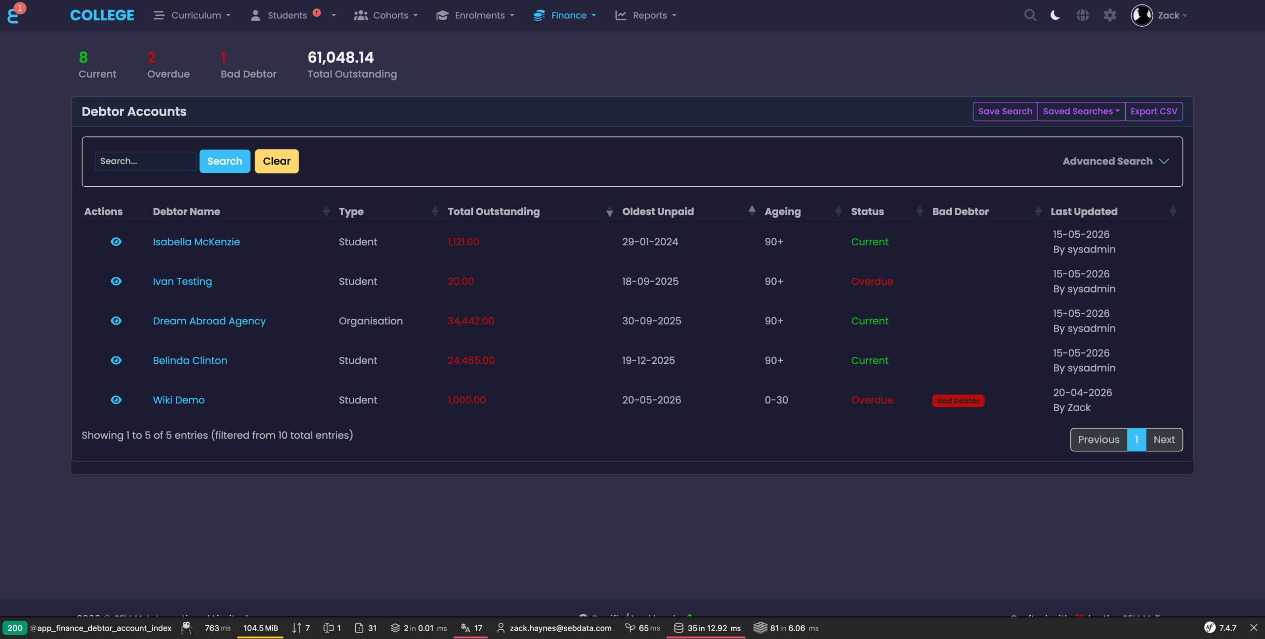
Task: Open Dream Abroad Agency debtor link
Action: coord(209,321)
